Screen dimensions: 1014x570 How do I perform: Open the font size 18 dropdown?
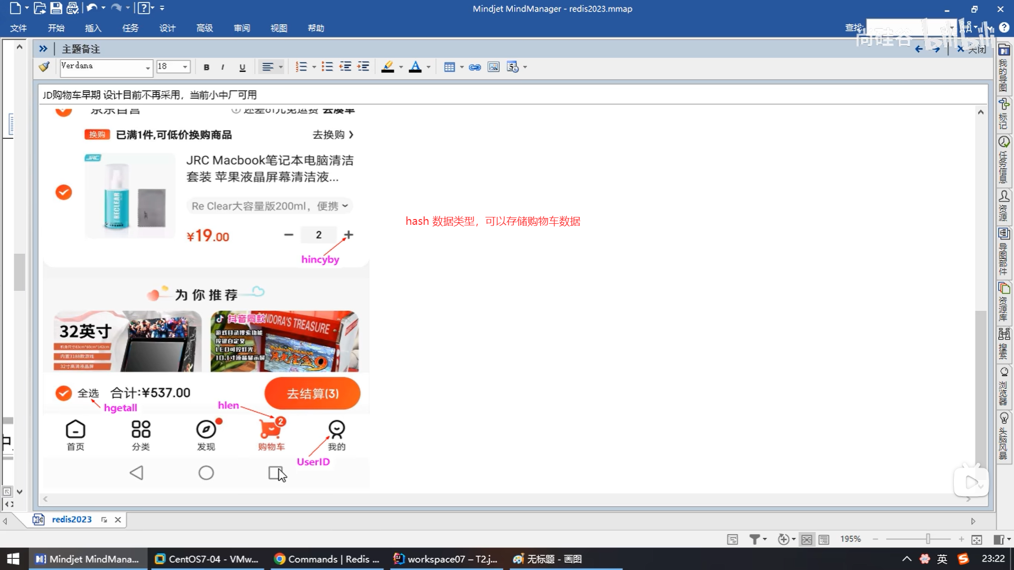pyautogui.click(x=185, y=67)
